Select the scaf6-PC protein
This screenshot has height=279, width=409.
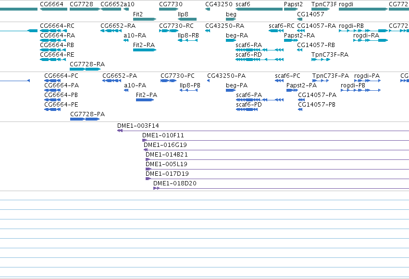pos(279,81)
